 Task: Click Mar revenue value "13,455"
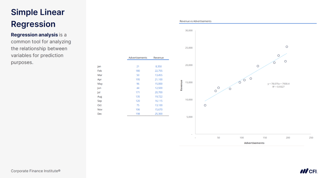click(158, 75)
